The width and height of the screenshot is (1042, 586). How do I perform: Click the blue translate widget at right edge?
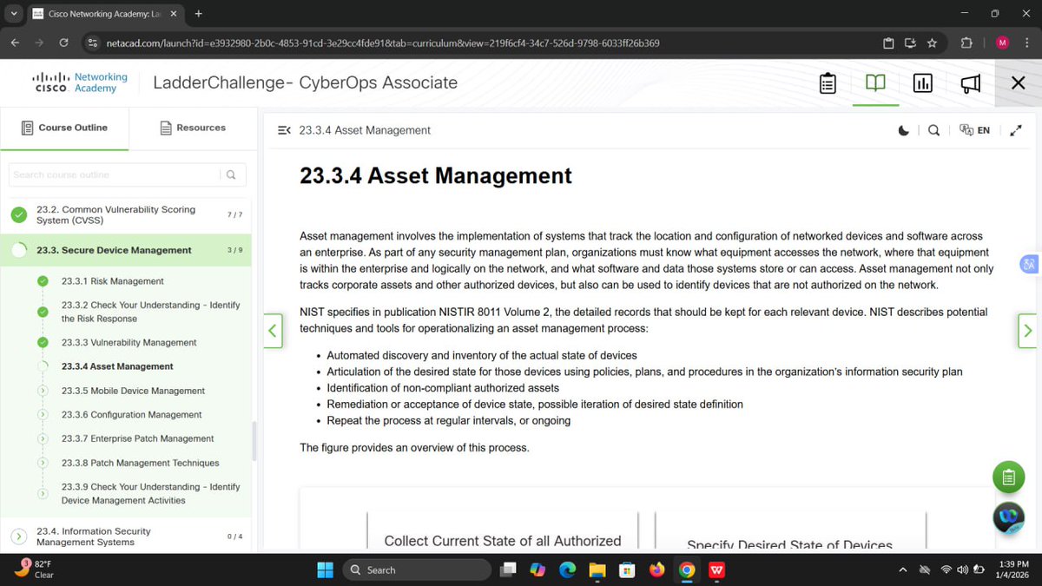click(1030, 265)
